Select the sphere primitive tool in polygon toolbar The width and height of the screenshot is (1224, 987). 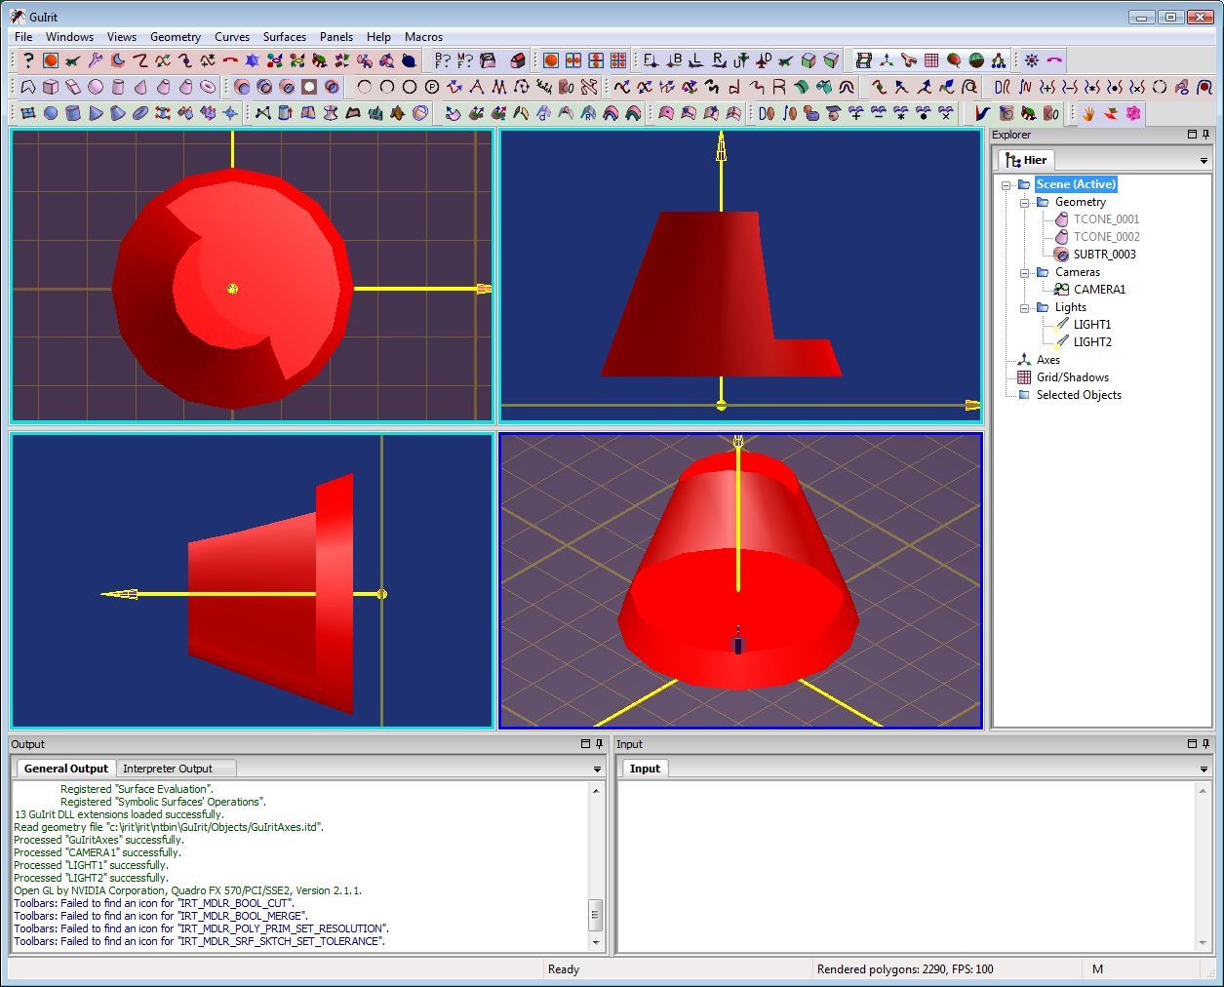(x=96, y=87)
